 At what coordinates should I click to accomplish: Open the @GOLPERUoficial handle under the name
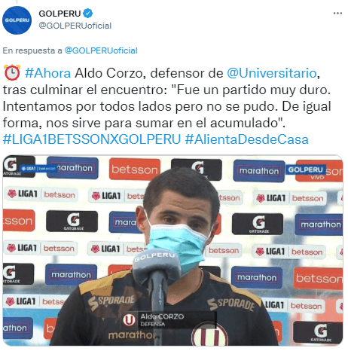(x=75, y=26)
